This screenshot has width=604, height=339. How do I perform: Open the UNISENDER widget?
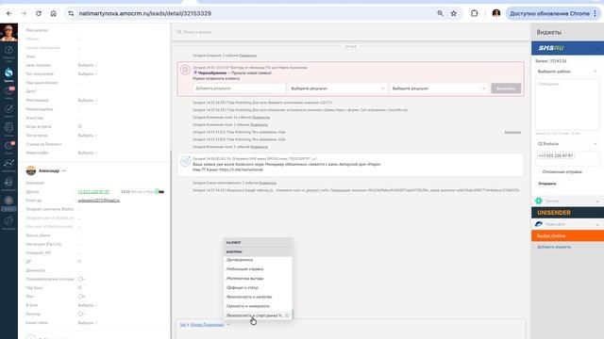pyautogui.click(x=567, y=213)
